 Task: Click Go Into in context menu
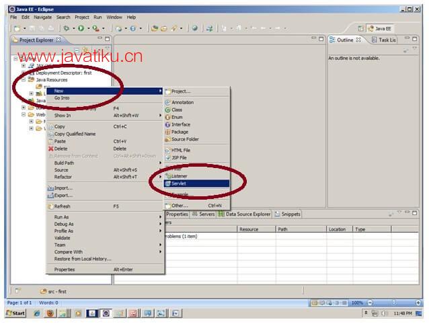tap(105, 98)
